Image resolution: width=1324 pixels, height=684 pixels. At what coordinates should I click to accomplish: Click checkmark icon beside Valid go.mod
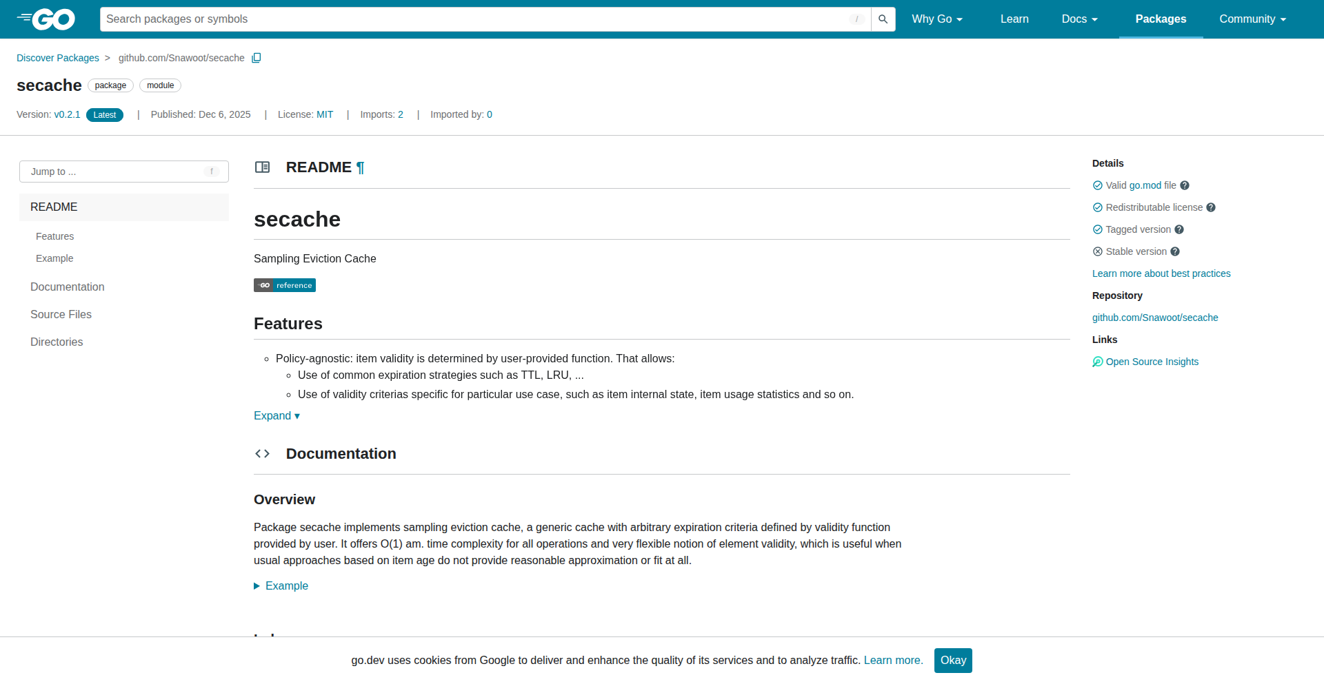click(x=1098, y=185)
